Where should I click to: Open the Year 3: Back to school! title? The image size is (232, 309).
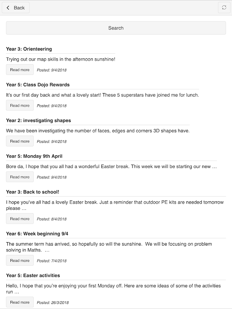click(32, 192)
